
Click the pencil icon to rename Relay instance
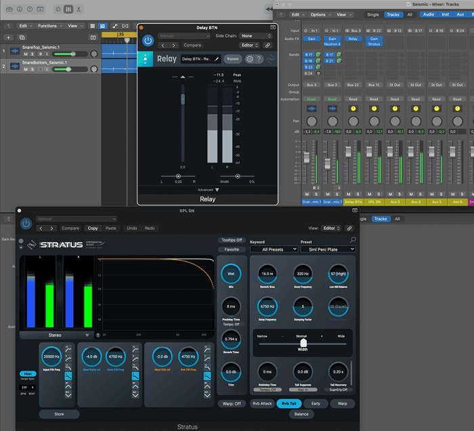coord(217,59)
